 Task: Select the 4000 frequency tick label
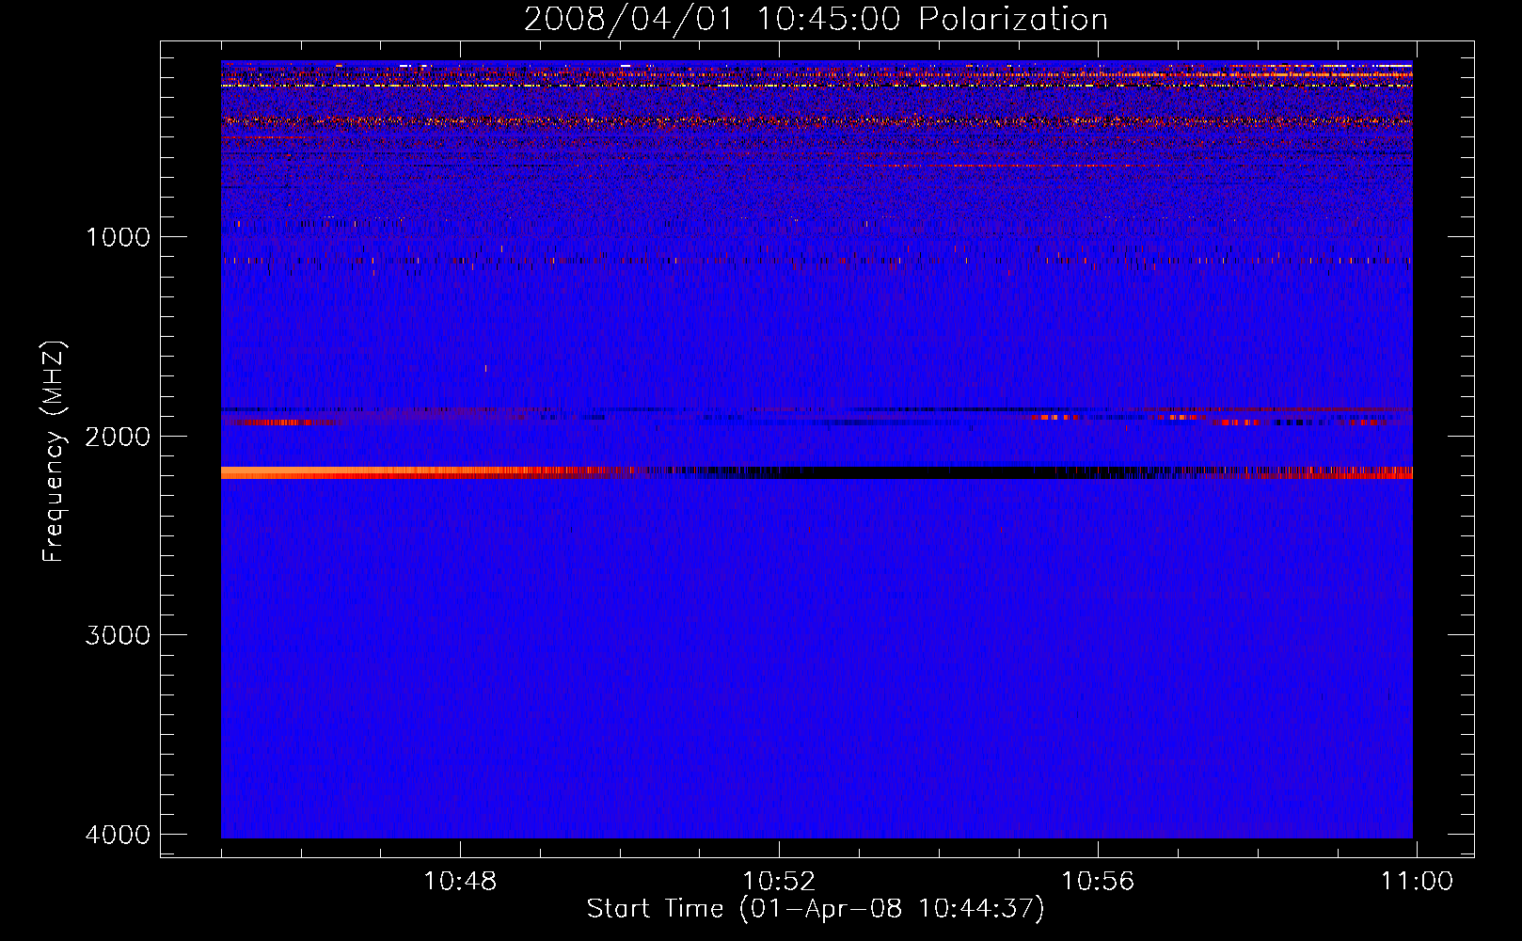(118, 834)
